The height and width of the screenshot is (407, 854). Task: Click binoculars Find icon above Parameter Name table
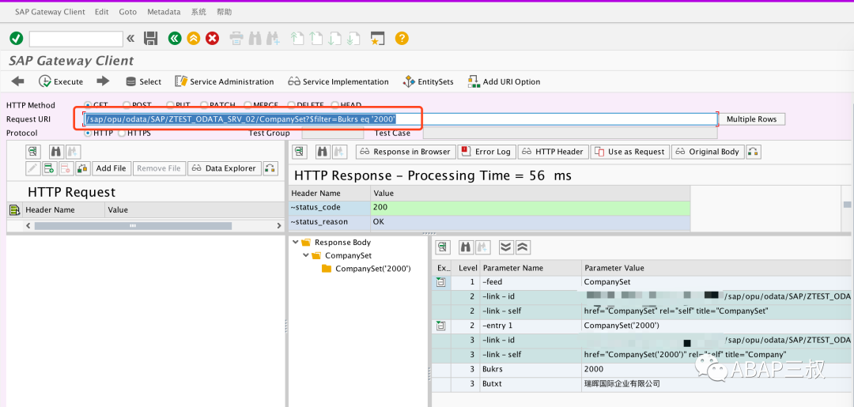[467, 247]
